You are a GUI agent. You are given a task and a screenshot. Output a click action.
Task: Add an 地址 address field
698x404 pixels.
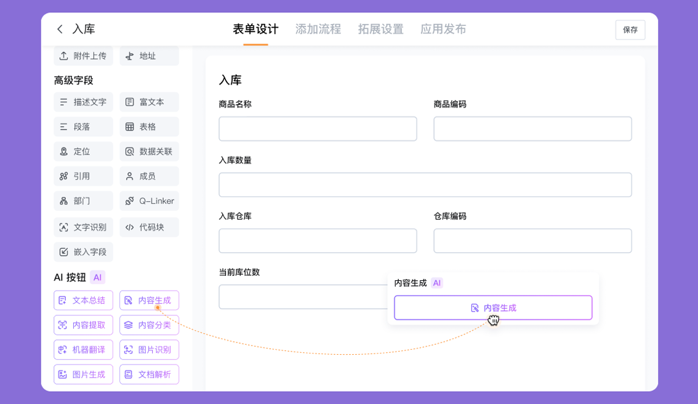click(x=149, y=55)
